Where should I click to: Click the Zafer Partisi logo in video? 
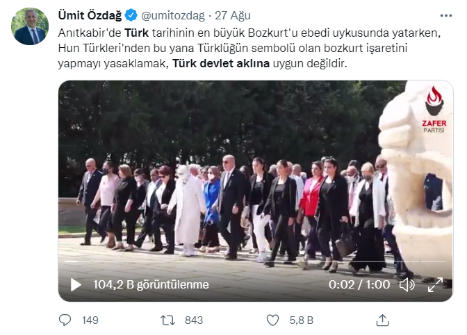click(x=434, y=110)
